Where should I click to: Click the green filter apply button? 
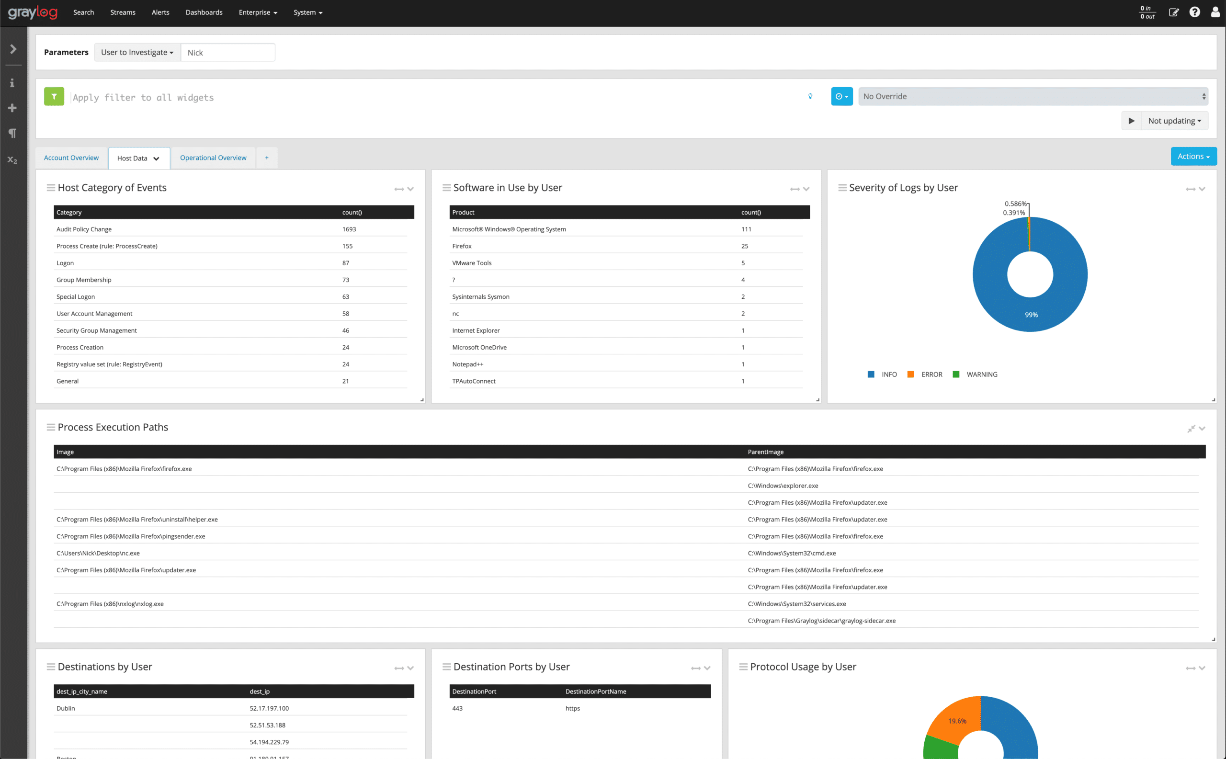click(54, 96)
